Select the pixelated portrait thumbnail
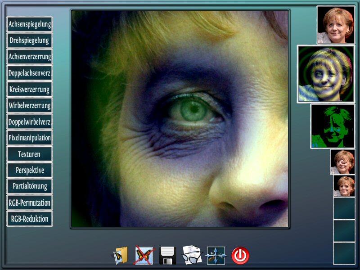The width and height of the screenshot is (360, 270). click(344, 186)
